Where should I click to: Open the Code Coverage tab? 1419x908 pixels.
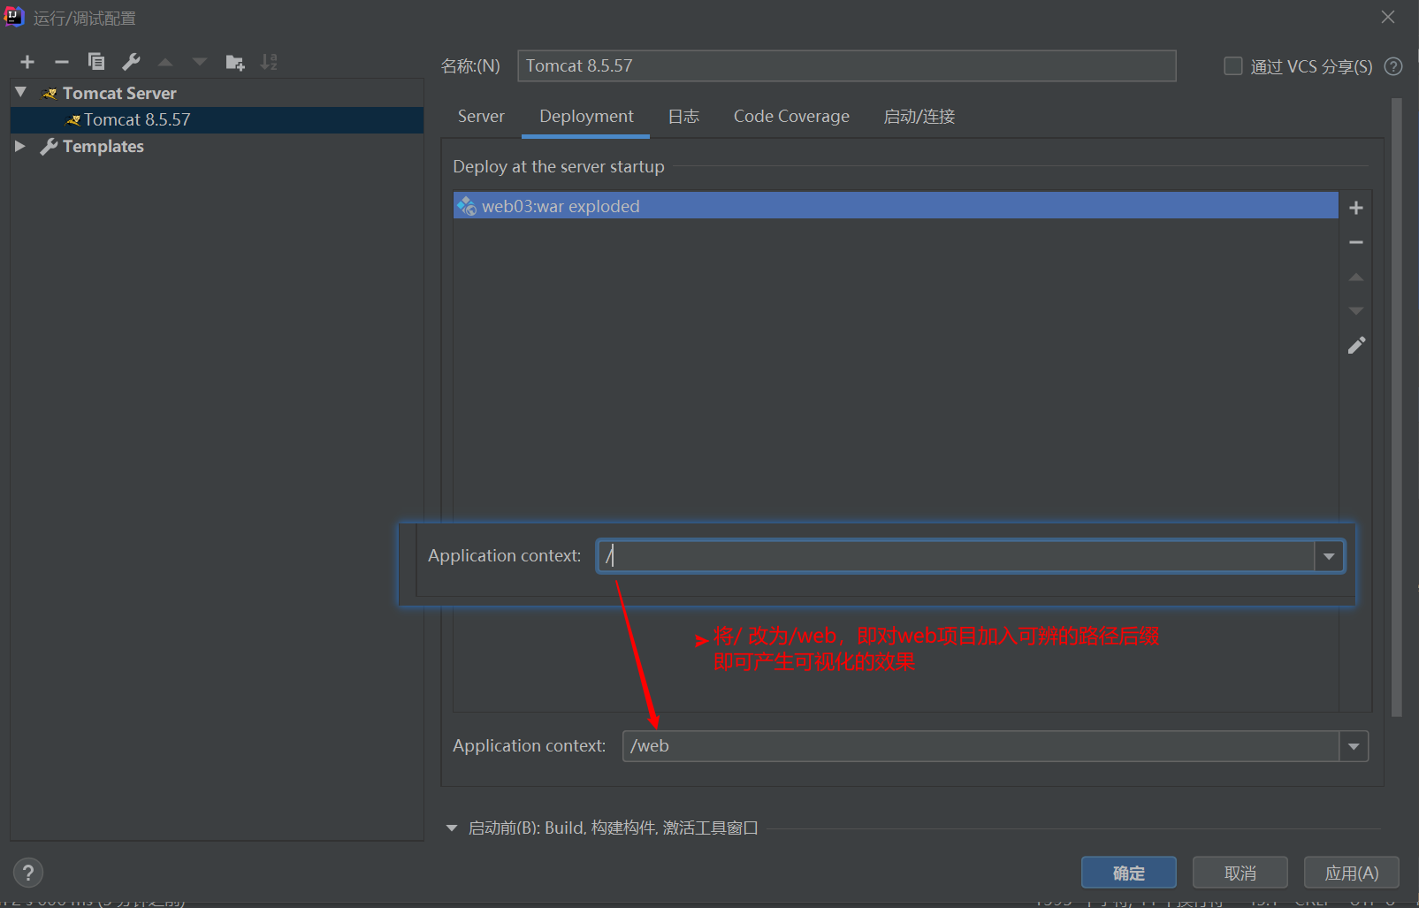click(790, 116)
